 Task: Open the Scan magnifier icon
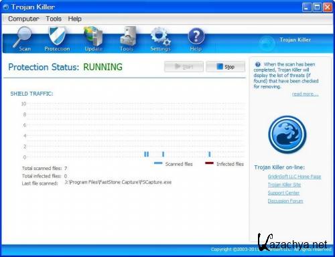[22, 37]
